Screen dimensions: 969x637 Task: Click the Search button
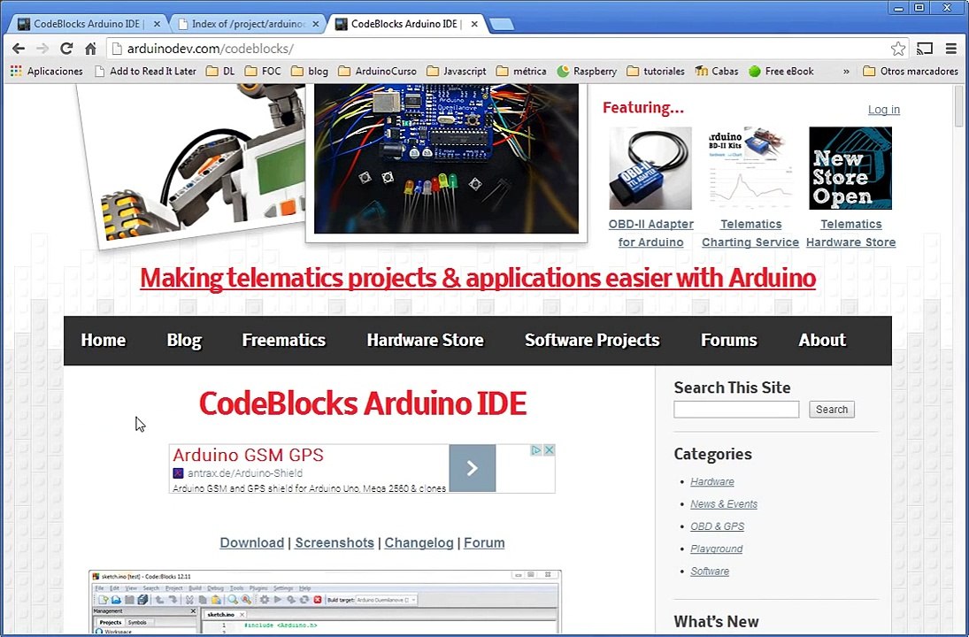[x=832, y=410]
